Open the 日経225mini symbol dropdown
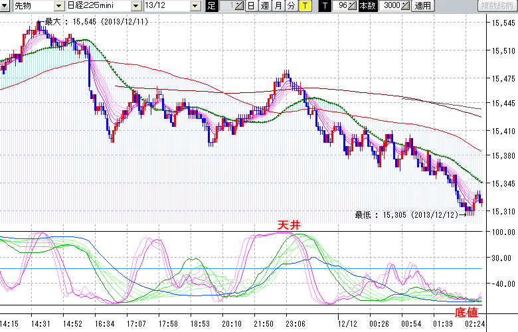Viewport: 518px width, 332px height. [136, 6]
